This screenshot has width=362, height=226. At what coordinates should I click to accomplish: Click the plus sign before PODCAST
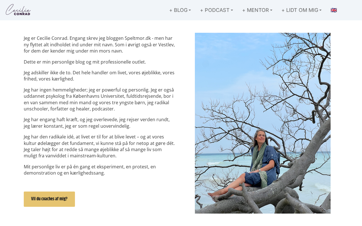click(202, 10)
